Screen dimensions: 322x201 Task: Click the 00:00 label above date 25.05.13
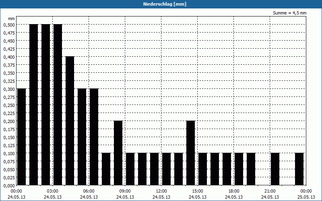306,191
